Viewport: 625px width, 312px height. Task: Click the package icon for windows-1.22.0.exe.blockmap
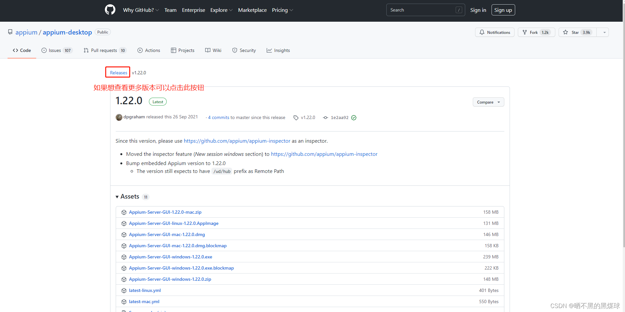coord(124,268)
